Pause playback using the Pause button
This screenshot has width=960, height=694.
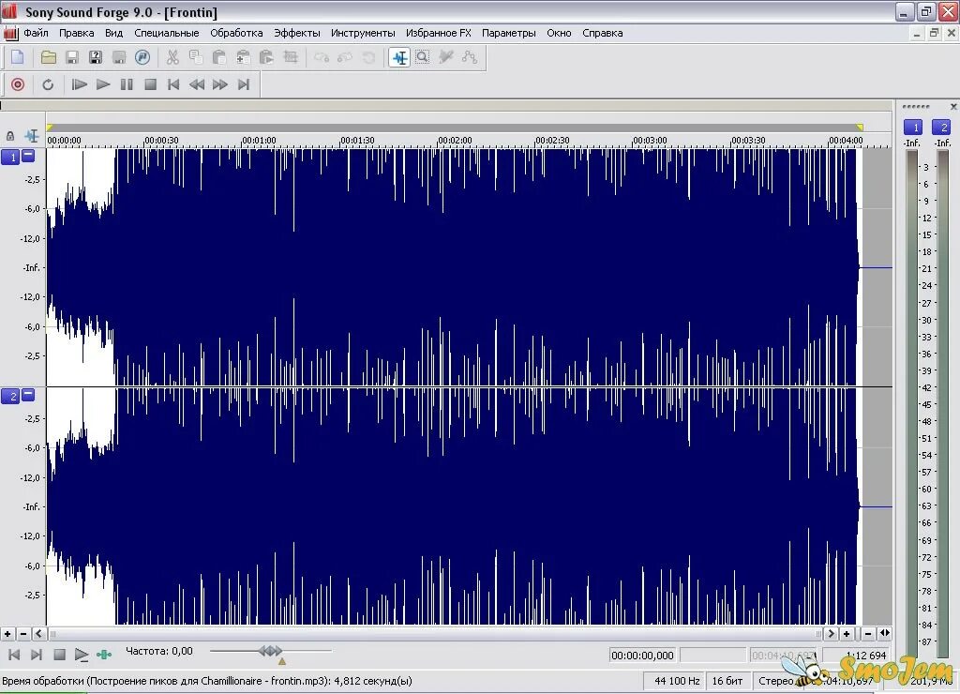point(127,84)
